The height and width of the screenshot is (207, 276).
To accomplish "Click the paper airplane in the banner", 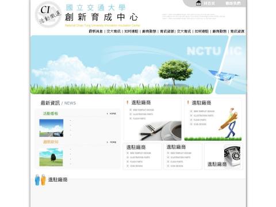I will point(223,76).
